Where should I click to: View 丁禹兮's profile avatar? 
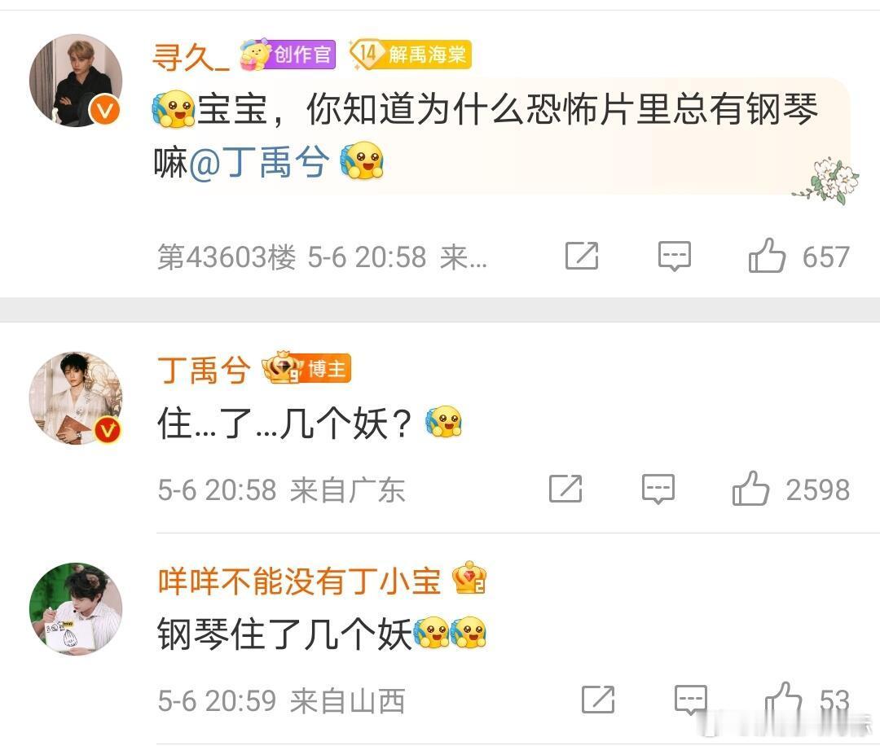[76, 398]
